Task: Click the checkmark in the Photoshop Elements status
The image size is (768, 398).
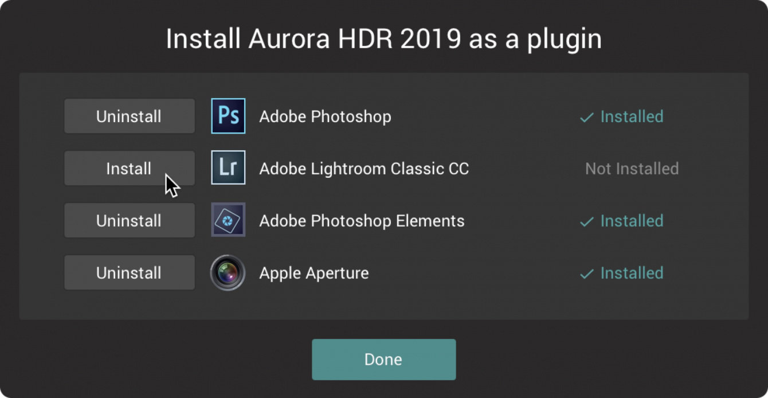Action: (586, 222)
